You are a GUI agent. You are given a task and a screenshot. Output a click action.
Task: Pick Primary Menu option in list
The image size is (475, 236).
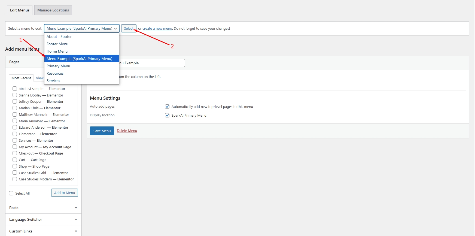(58, 66)
